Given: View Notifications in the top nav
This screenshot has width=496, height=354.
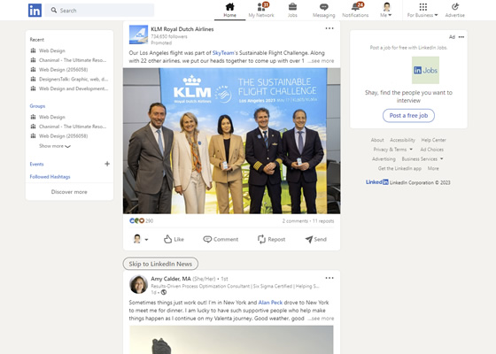Looking at the screenshot, I should (x=355, y=10).
